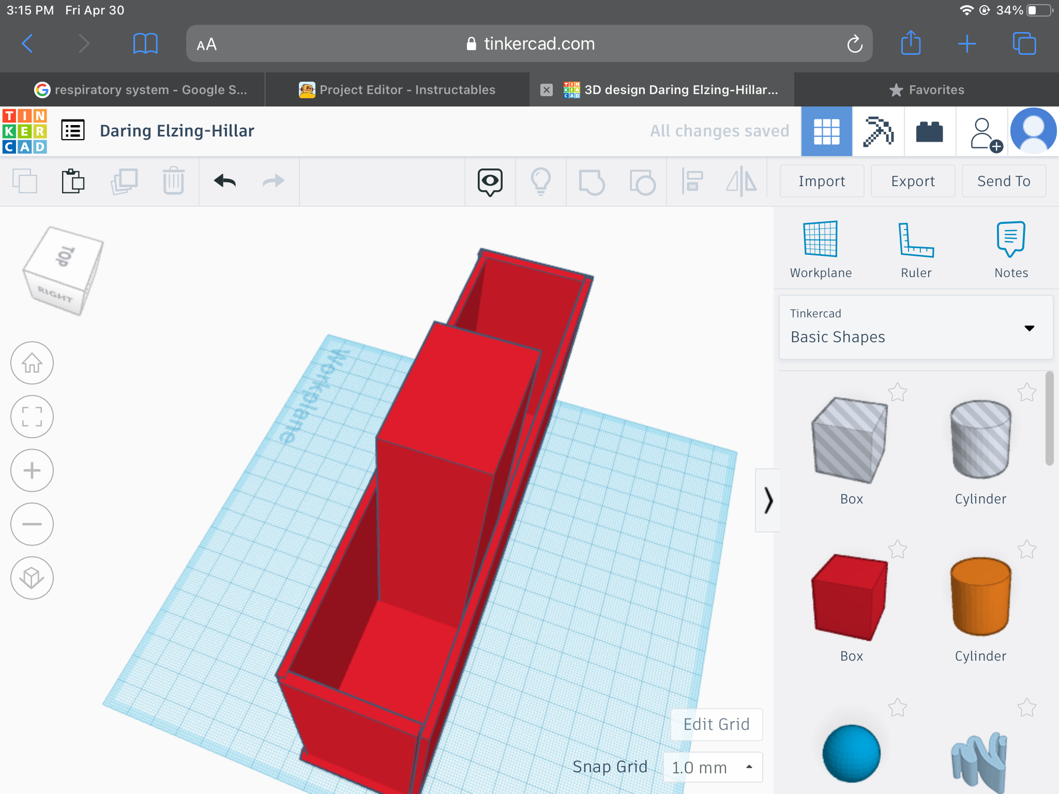Open the user profile avatar
Screen dimensions: 1059x794
(x=1033, y=131)
